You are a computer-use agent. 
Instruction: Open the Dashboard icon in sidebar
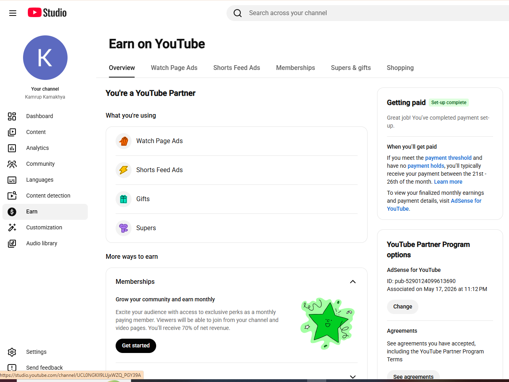12,116
